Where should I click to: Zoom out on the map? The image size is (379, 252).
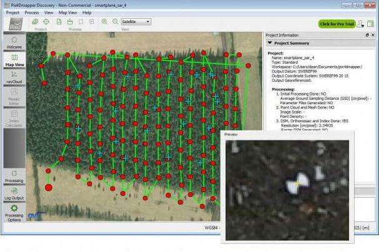(x=115, y=22)
